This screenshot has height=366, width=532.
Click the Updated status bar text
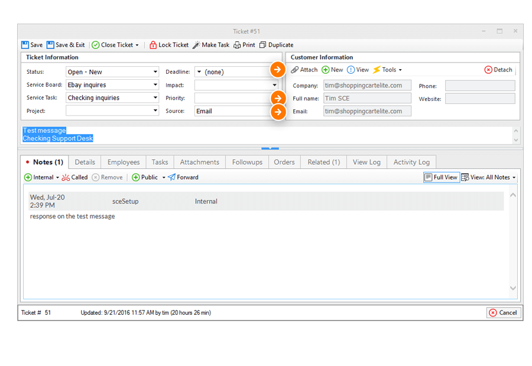145,312
